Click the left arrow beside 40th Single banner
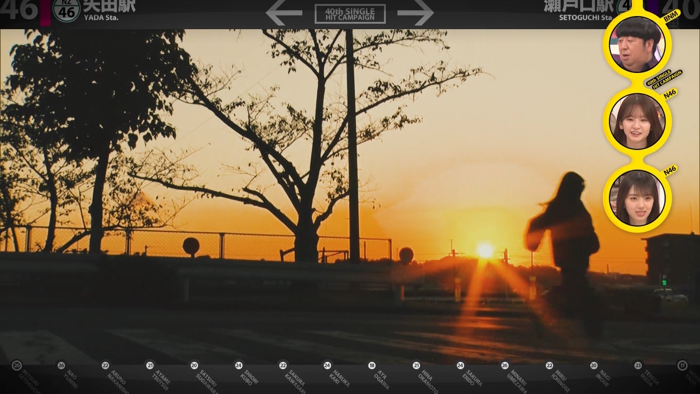700x394 pixels. pyautogui.click(x=284, y=13)
